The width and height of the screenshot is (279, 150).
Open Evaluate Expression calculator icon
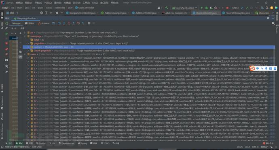pyautogui.click(x=89, y=23)
